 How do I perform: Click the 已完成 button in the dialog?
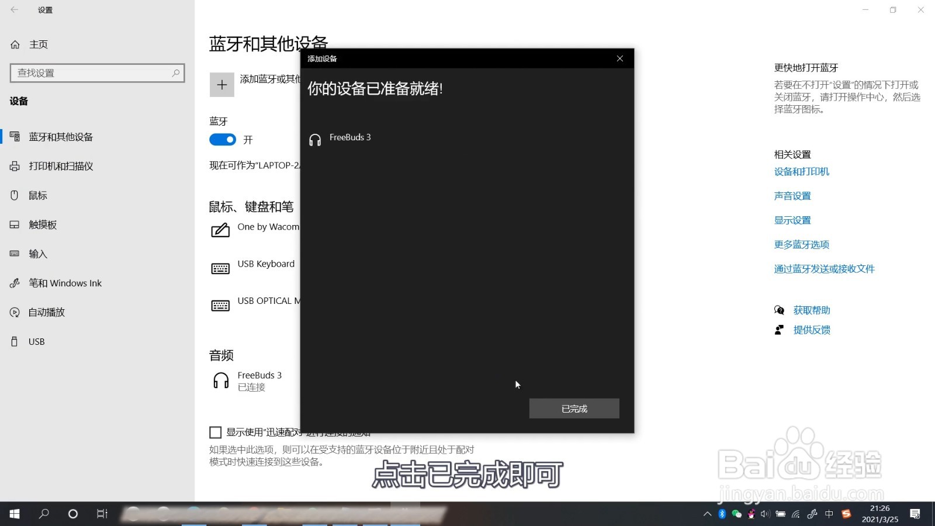[x=574, y=408]
